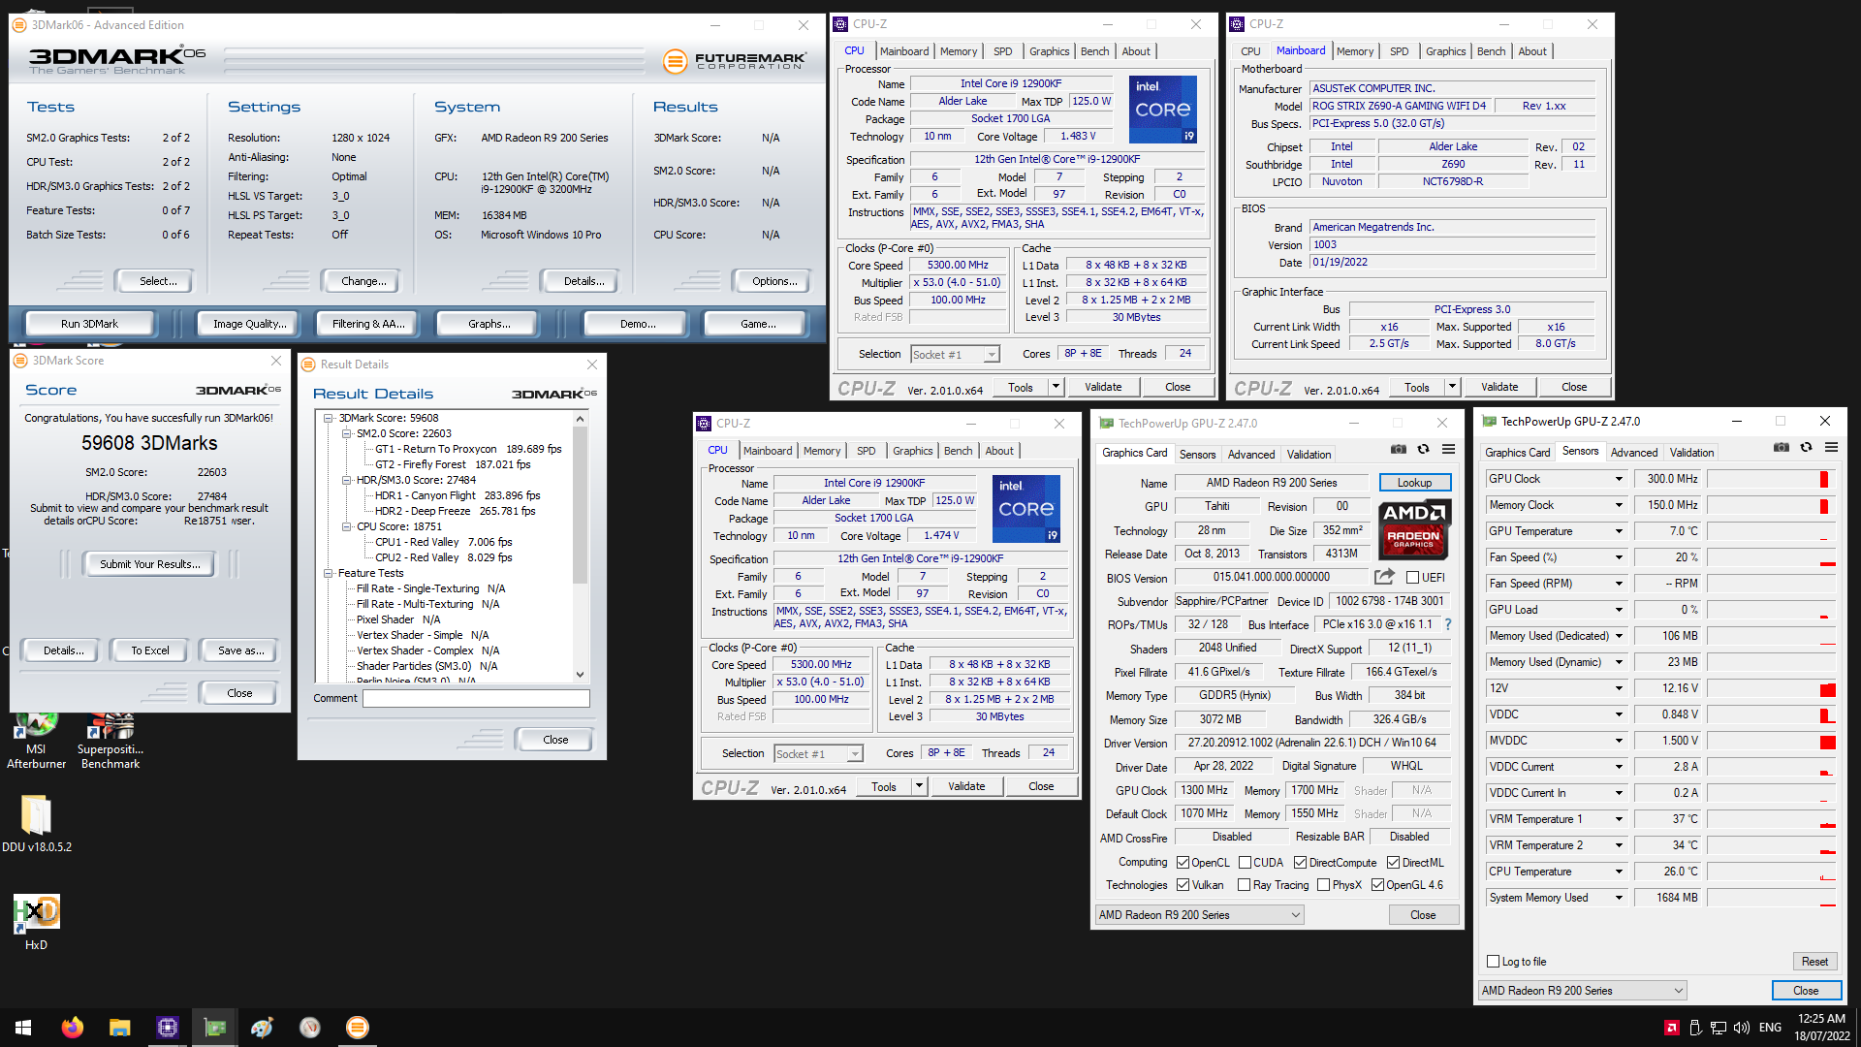Click Intel Core logo in lower CPU-Z window
The image size is (1861, 1047).
tap(1026, 509)
